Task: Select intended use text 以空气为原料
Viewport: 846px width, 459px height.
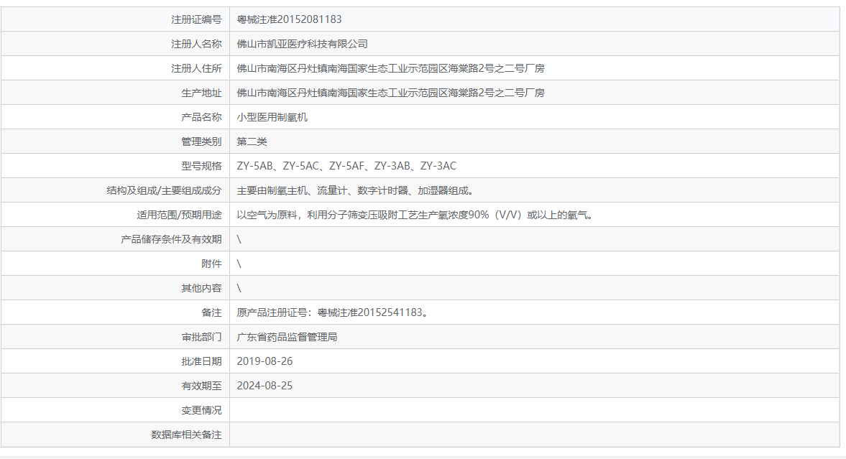Action: [416, 215]
